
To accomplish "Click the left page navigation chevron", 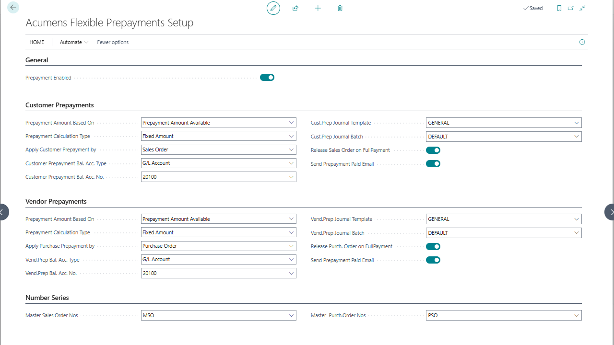I will tap(2, 212).
